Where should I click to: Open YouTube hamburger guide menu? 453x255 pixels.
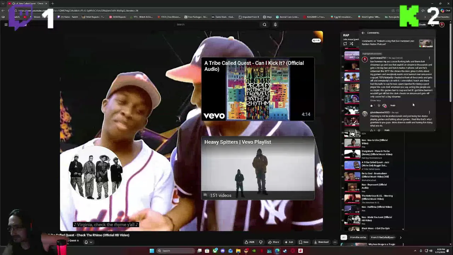(6, 24)
